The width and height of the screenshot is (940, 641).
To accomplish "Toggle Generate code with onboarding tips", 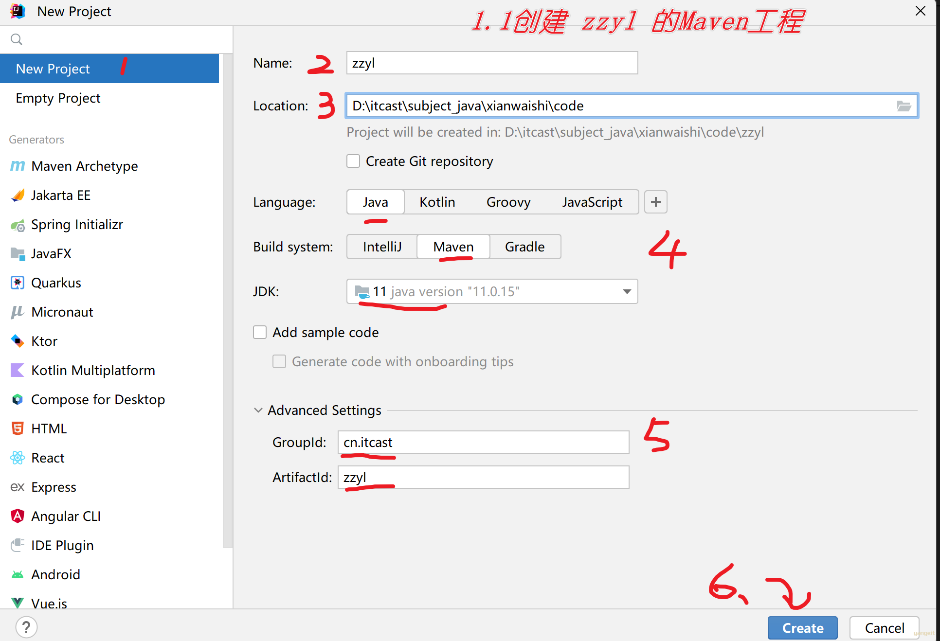I will pyautogui.click(x=279, y=361).
